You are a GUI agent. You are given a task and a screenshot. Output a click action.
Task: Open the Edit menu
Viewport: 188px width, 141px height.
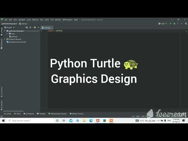point(11,20)
